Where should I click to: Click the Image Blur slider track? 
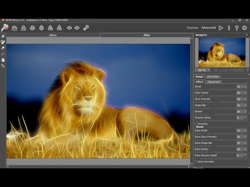(x=220, y=109)
